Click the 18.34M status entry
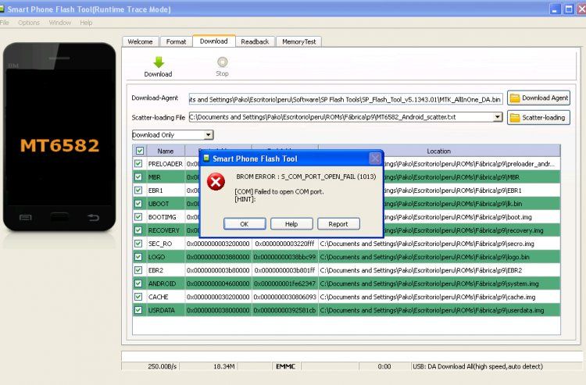 [224, 366]
